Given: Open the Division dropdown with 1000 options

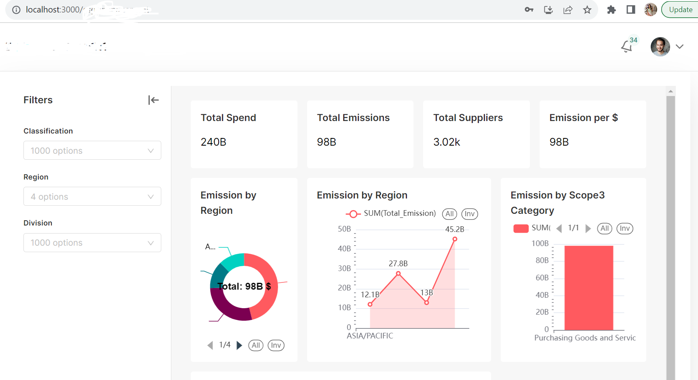Looking at the screenshot, I should [92, 242].
